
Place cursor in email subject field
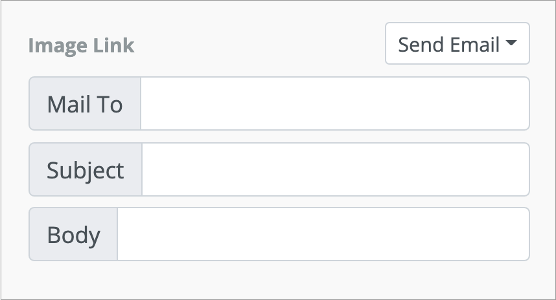coord(335,169)
